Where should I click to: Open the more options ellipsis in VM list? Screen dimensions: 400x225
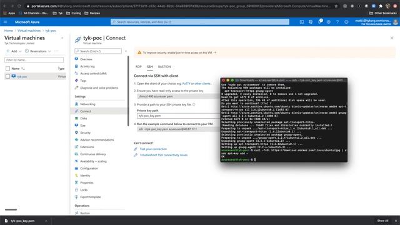click(x=56, y=51)
